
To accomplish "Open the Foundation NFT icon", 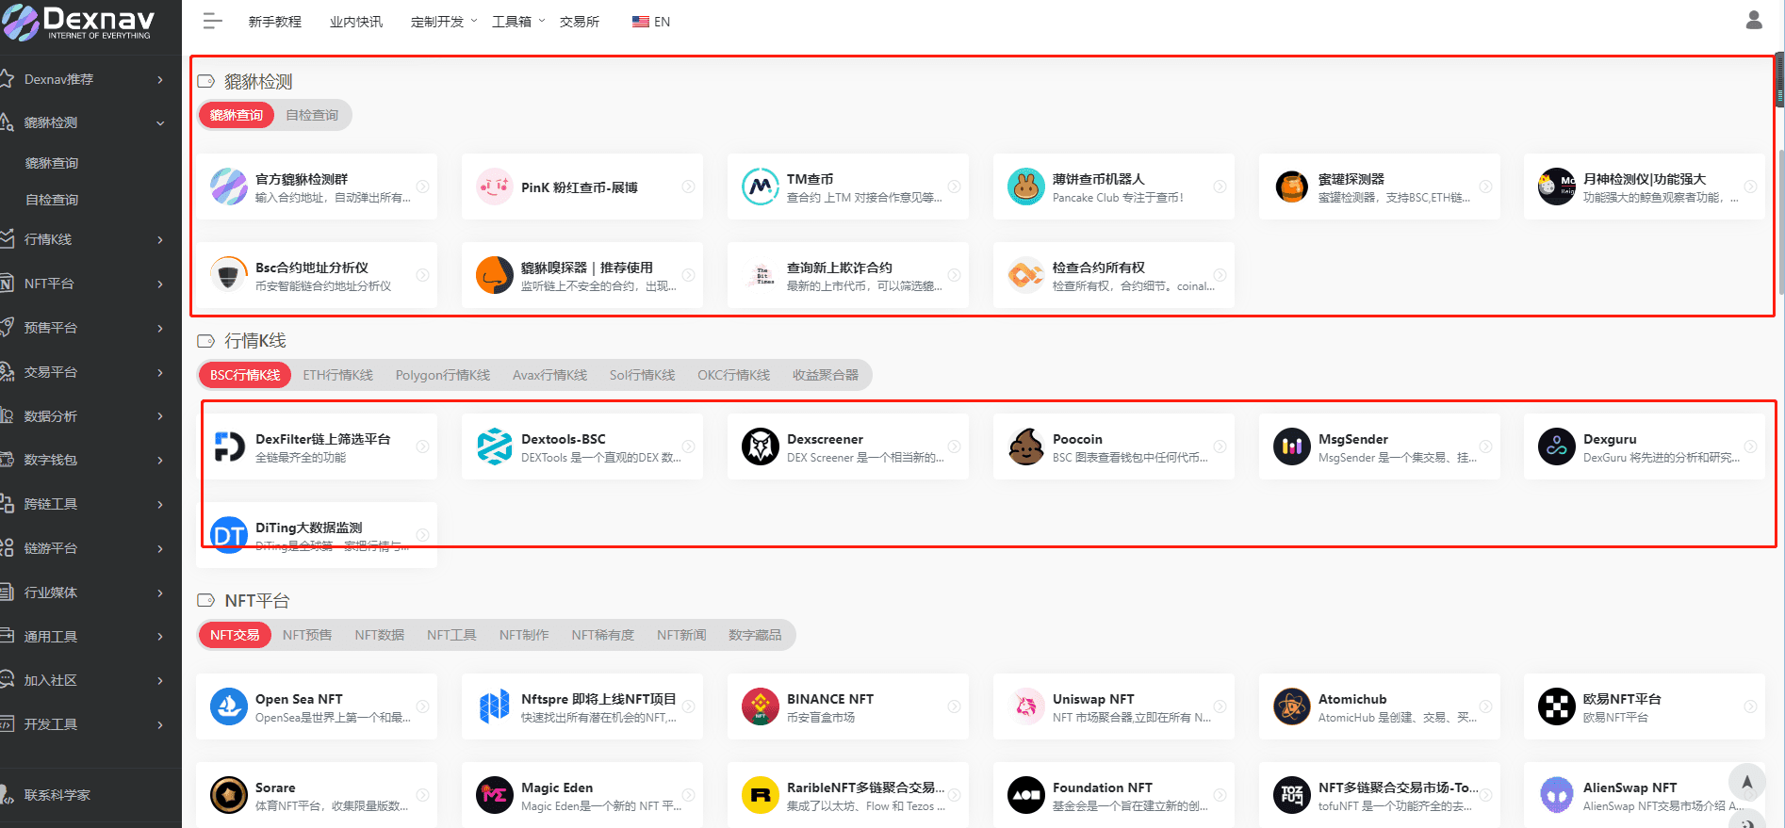I will [1026, 795].
